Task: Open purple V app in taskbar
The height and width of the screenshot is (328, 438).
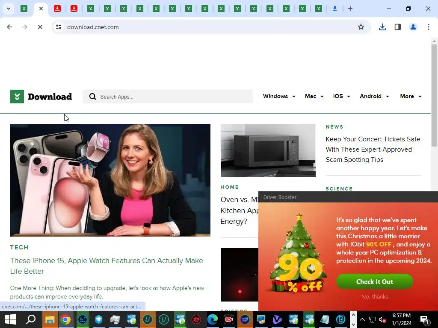Action: click(277, 319)
